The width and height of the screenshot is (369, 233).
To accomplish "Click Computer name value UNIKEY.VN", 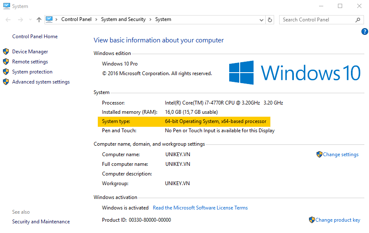I will click(x=178, y=154).
